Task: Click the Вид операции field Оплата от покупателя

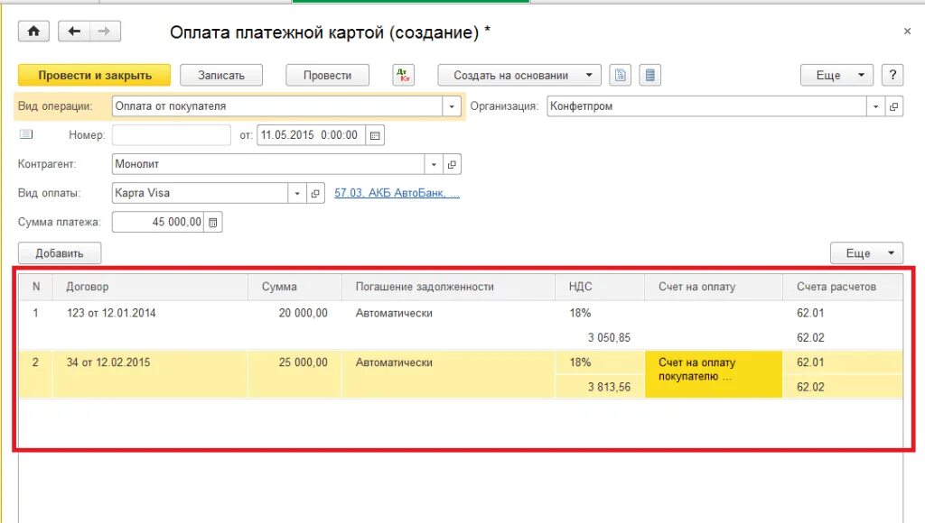Action: pos(277,106)
